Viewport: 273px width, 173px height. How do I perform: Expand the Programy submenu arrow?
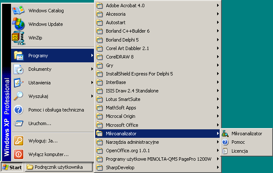pyautogui.click(x=92, y=56)
